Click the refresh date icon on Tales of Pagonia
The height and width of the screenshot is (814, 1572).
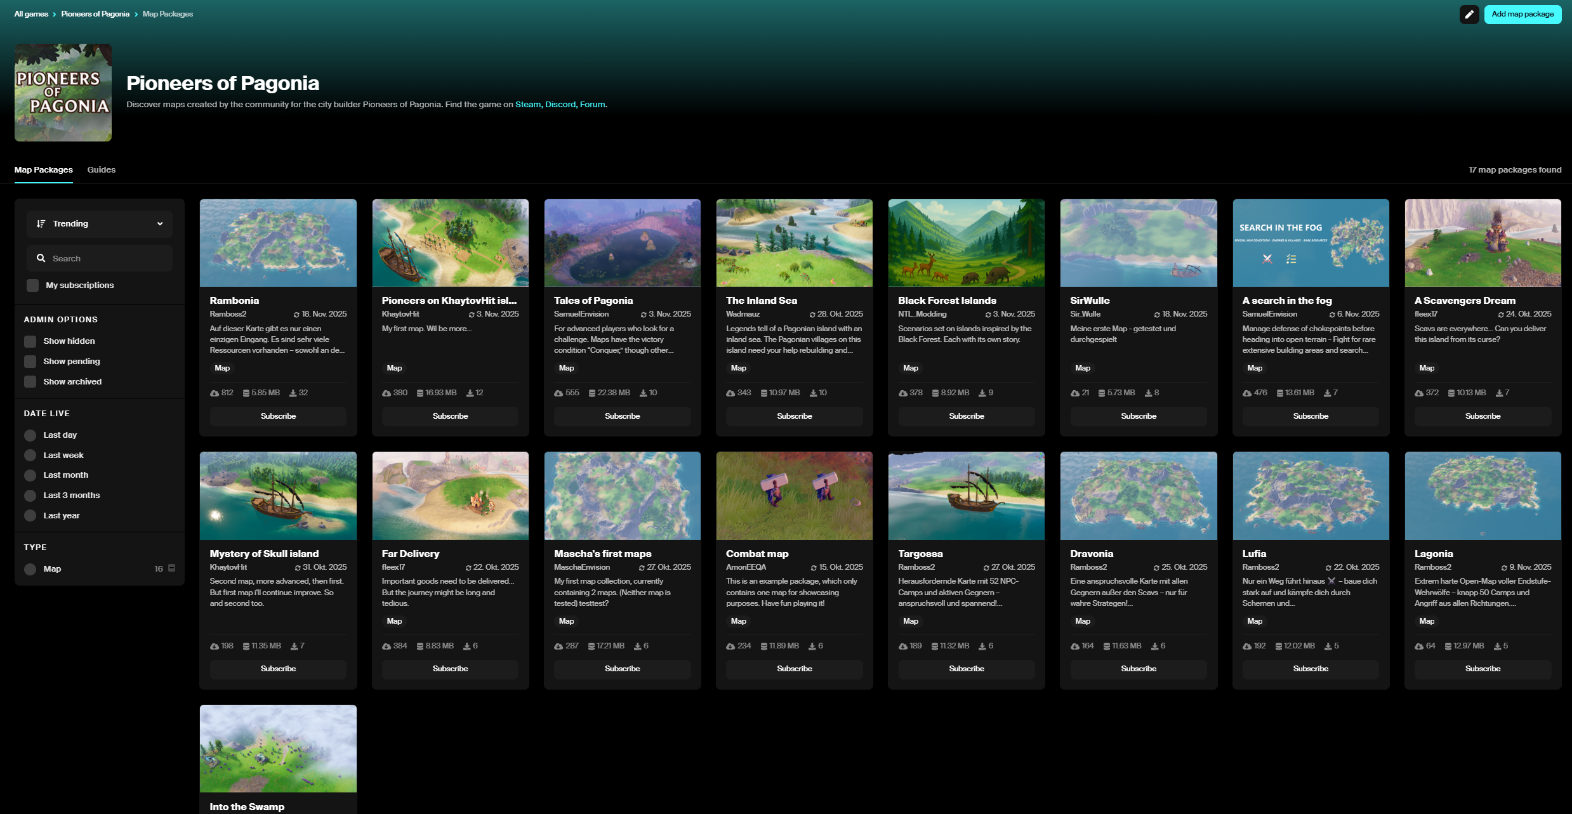(644, 315)
